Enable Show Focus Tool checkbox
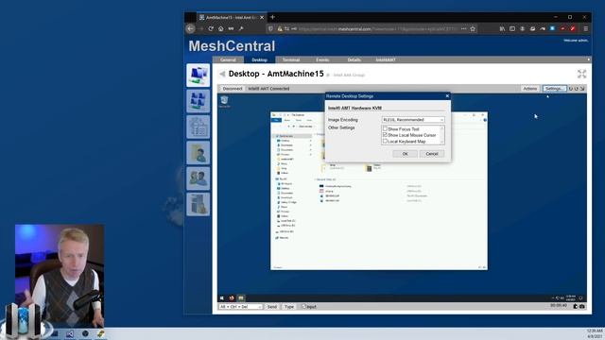 [385, 128]
